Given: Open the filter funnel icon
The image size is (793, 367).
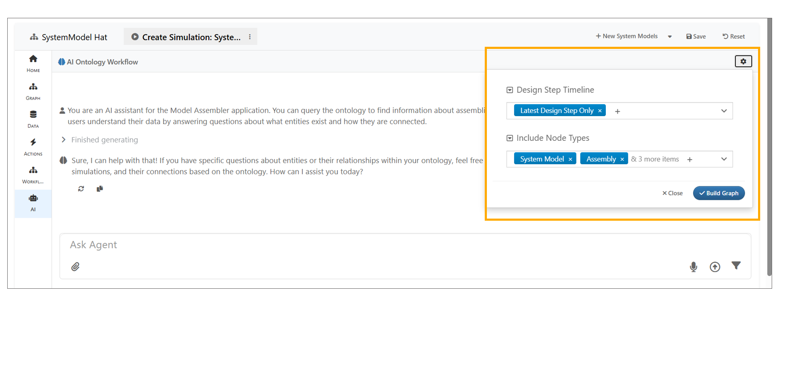Looking at the screenshot, I should coord(736,266).
